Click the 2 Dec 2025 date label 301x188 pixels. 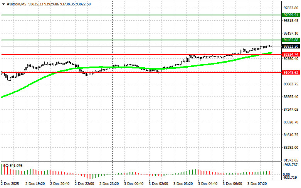point(10,184)
